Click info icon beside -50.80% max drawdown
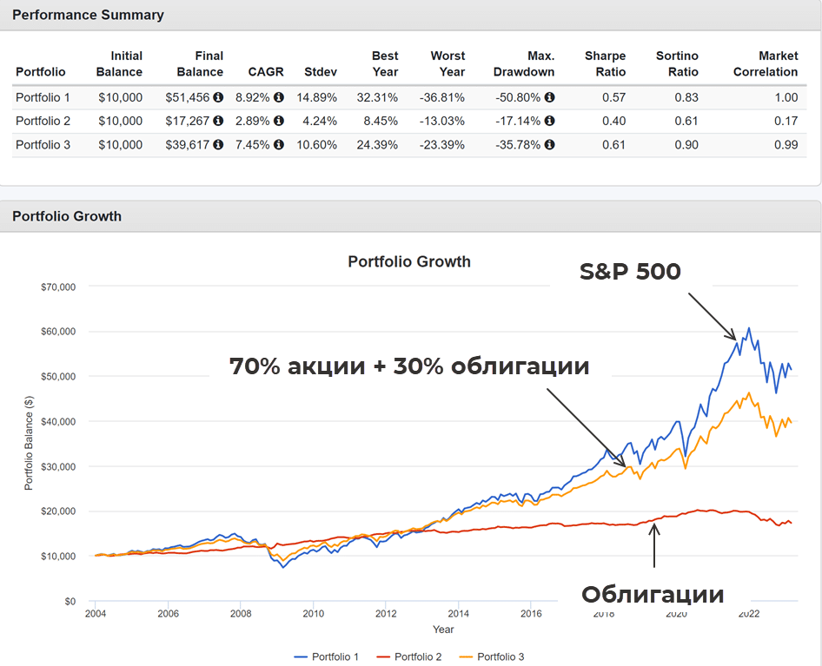The image size is (822, 666). point(550,97)
